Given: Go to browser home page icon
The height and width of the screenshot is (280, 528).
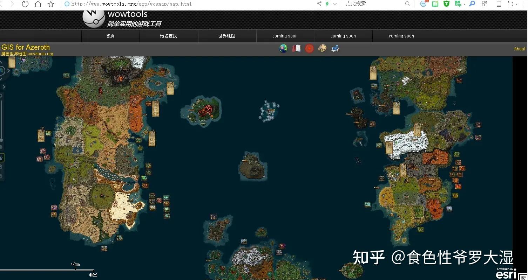Looking at the screenshot, I should click(38, 4).
